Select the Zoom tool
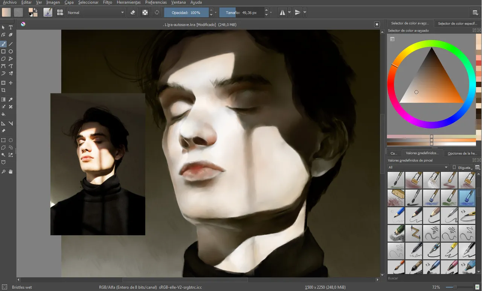This screenshot has height=291, width=482. [x=3, y=172]
